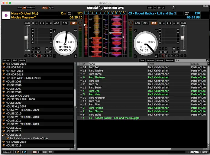210x155 pixels.
Task: Click left deck RANGE button
Action: [27, 23]
